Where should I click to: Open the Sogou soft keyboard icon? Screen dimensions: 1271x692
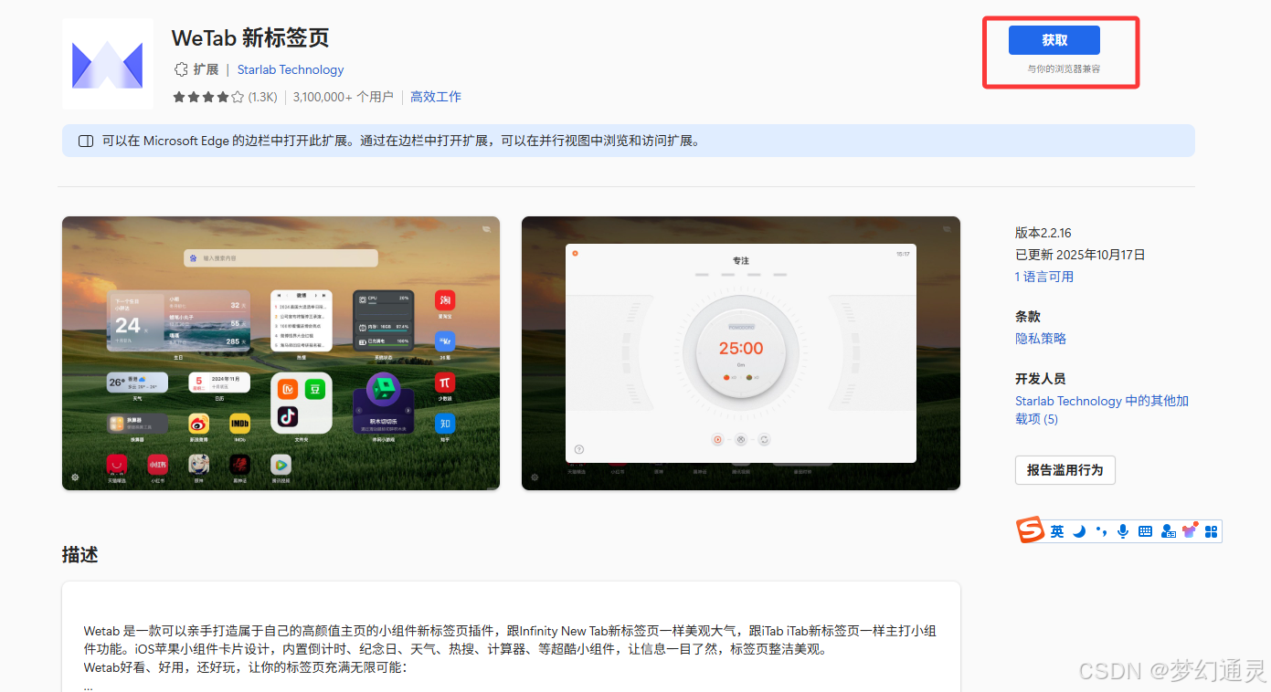tap(1145, 531)
